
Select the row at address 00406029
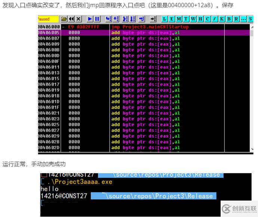tap(144, 136)
